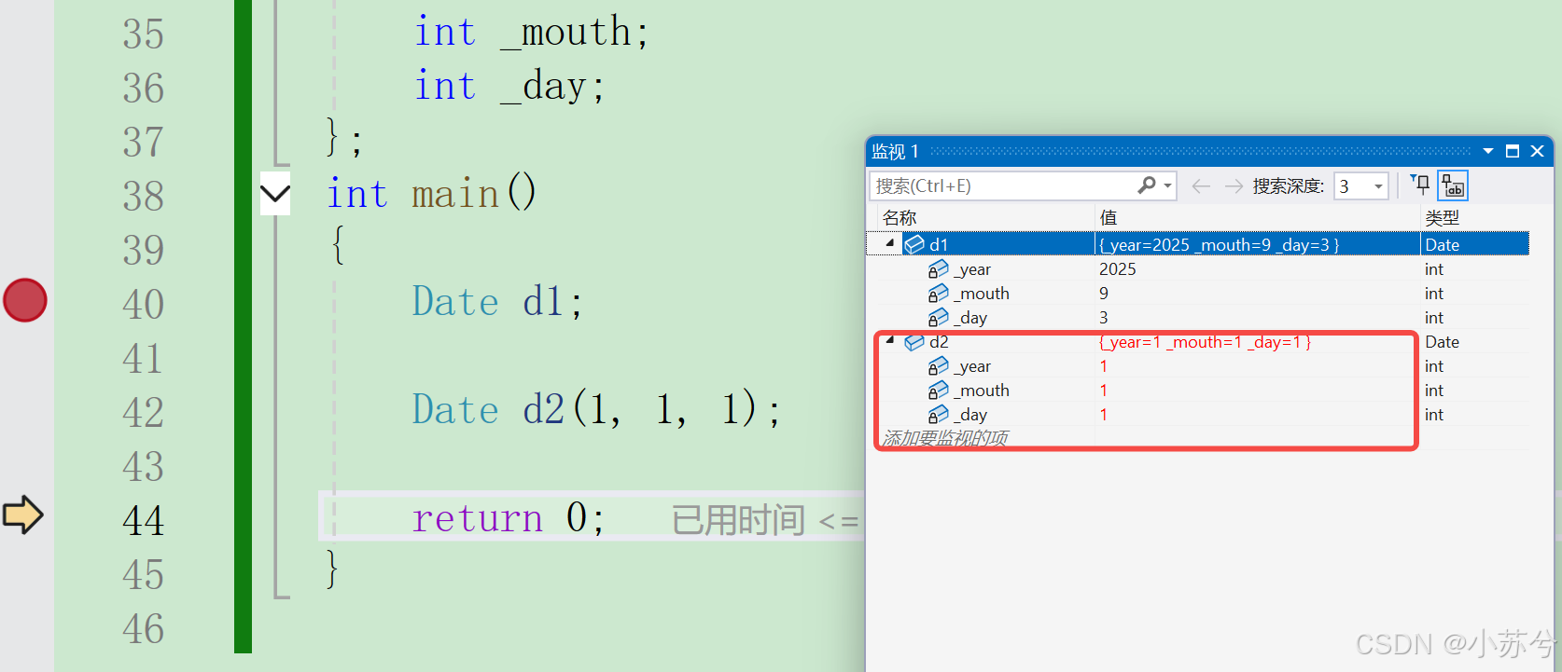Click the _day field icon under d2

pyautogui.click(x=938, y=415)
